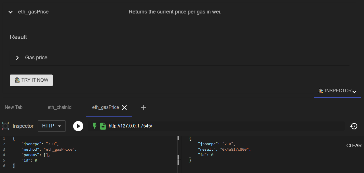Click the method line in request editor

[49, 150]
